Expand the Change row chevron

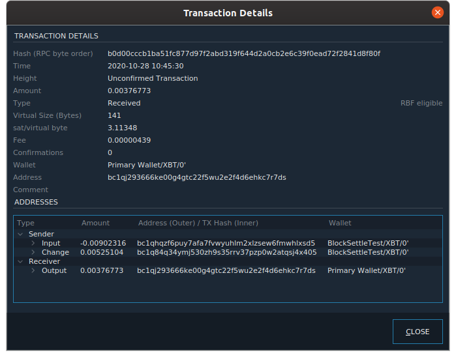click(x=33, y=252)
